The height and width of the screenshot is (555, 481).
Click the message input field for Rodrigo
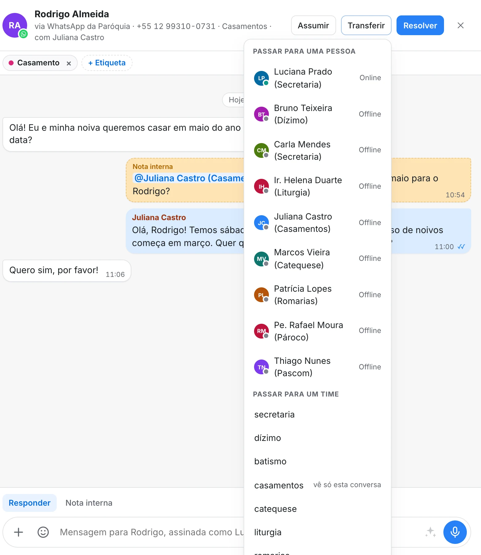click(152, 532)
